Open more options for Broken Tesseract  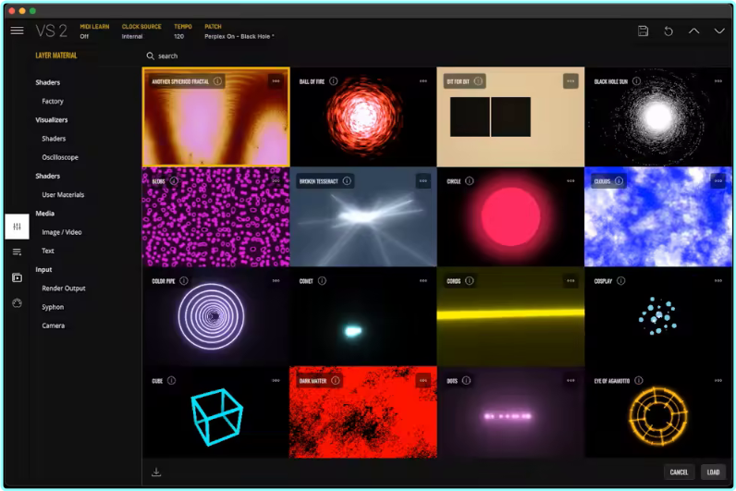[x=423, y=180]
